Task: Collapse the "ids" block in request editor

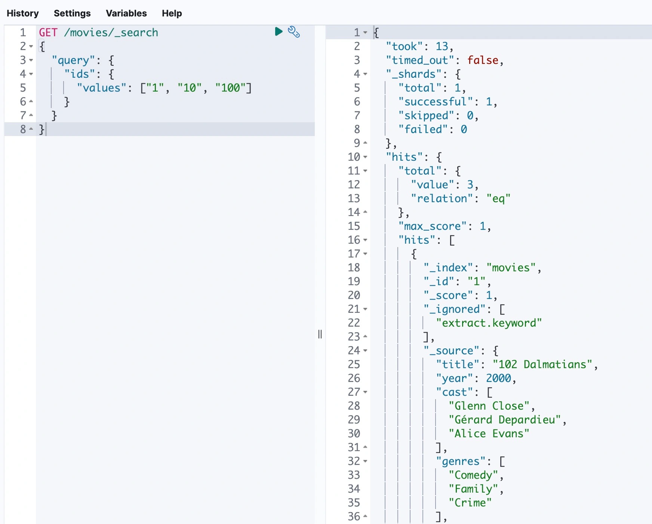Action: coord(31,74)
